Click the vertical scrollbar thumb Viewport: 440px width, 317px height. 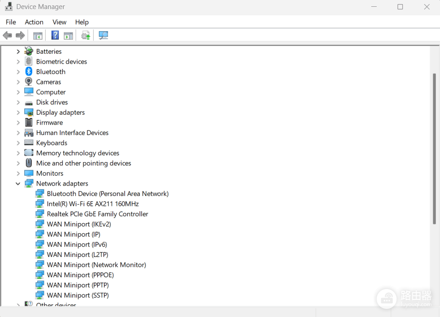pyautogui.click(x=434, y=149)
